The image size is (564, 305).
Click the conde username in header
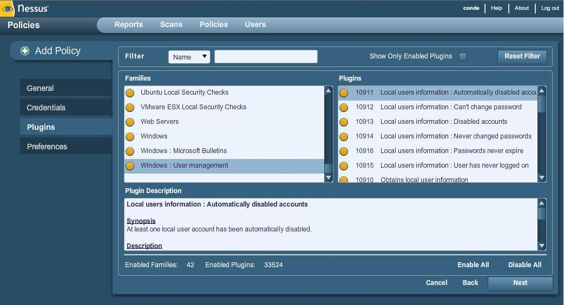pos(471,8)
